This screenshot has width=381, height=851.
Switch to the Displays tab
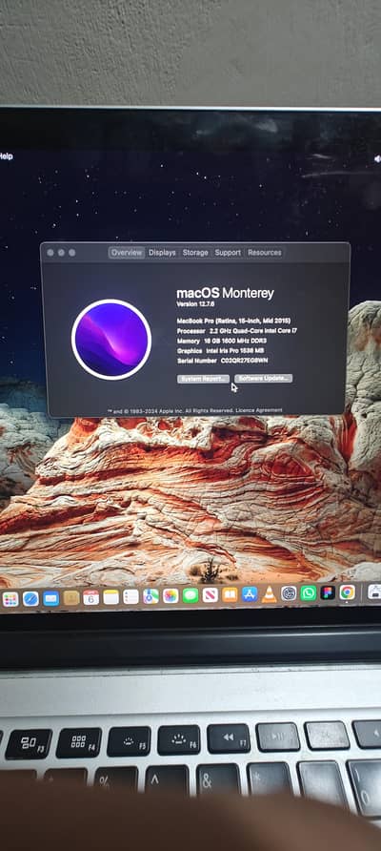162,253
